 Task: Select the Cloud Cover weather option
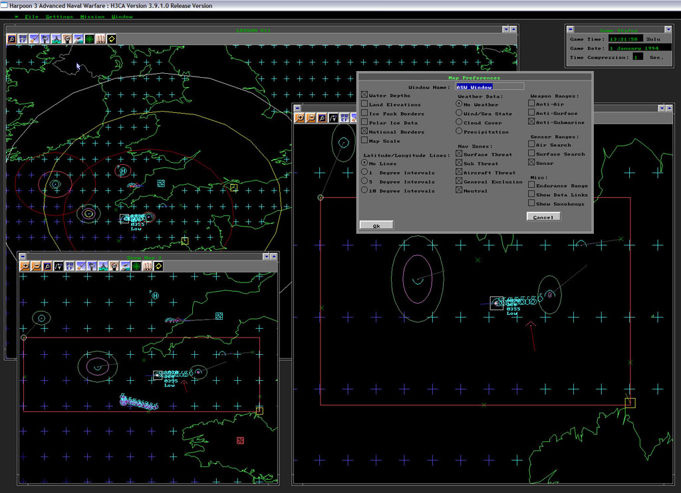[x=459, y=122]
